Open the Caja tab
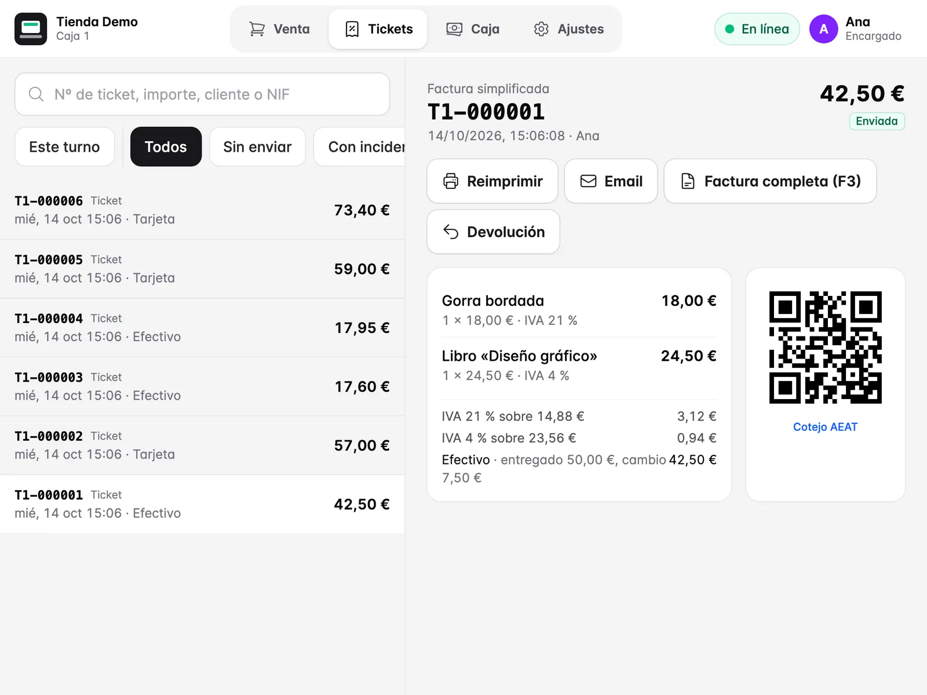 coord(473,29)
